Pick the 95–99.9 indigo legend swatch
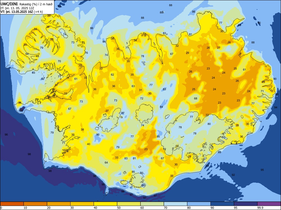 [x=246, y=204]
